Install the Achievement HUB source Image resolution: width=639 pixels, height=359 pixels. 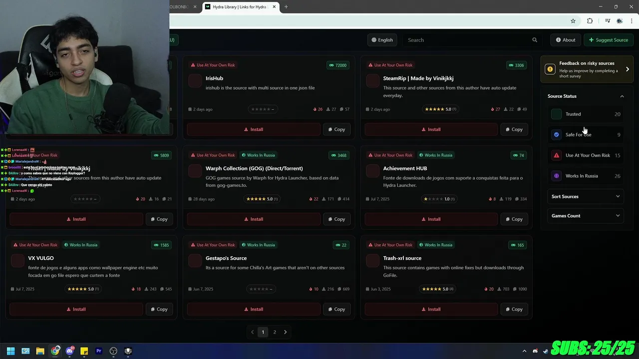point(431,219)
